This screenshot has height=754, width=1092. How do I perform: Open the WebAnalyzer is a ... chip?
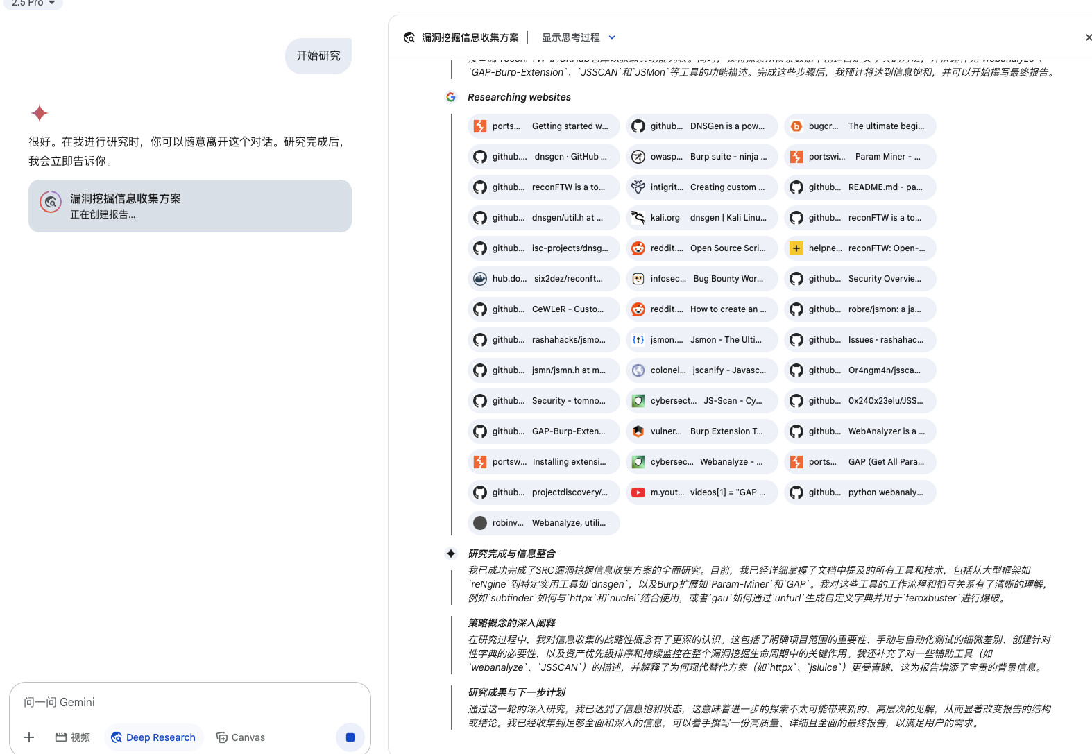(x=860, y=431)
